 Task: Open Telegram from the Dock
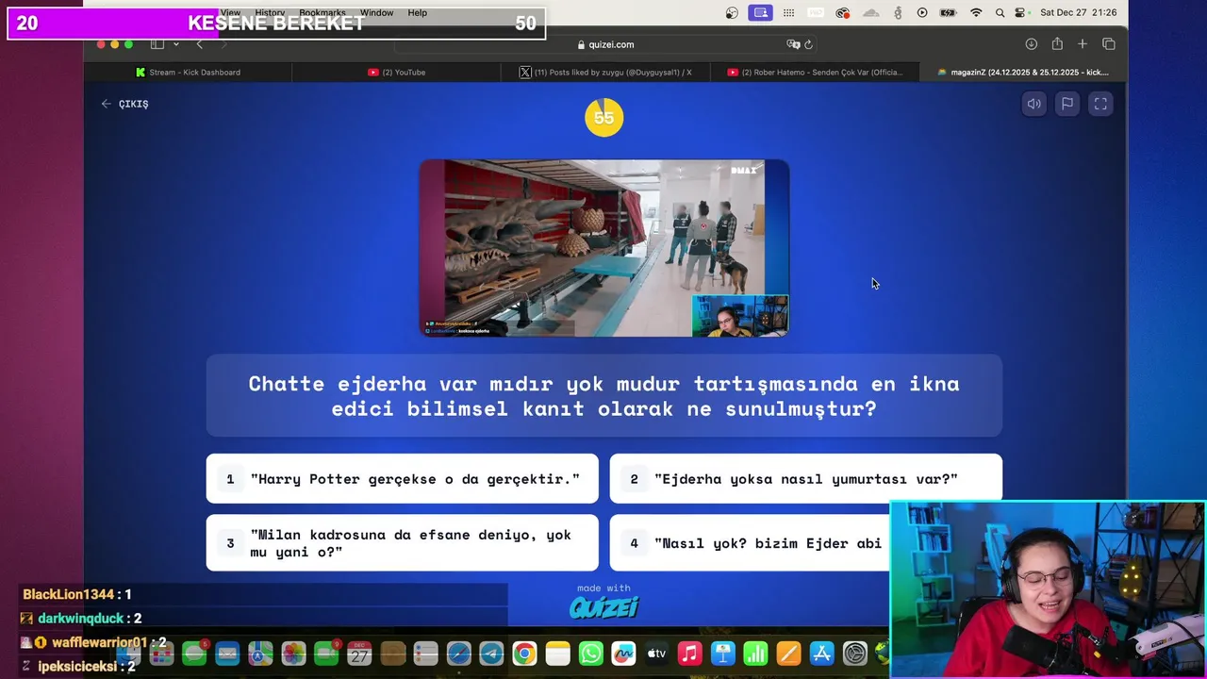[x=491, y=654]
